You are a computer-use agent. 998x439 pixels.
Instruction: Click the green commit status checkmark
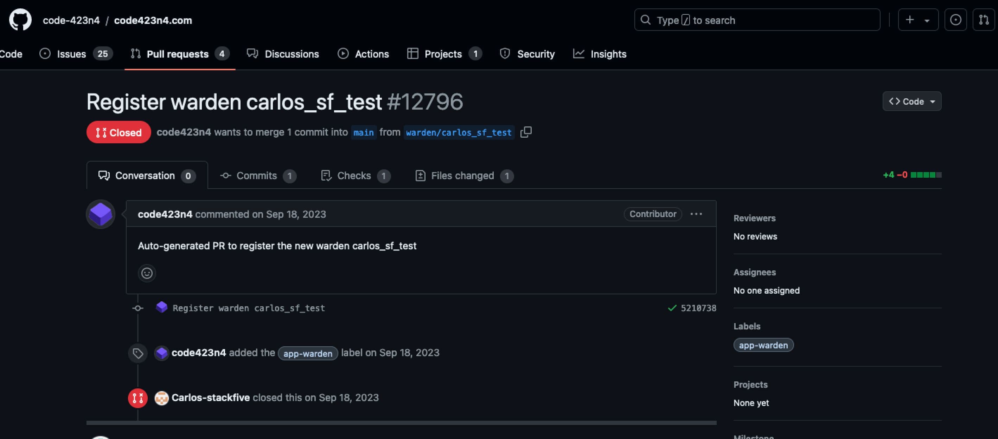pos(672,308)
